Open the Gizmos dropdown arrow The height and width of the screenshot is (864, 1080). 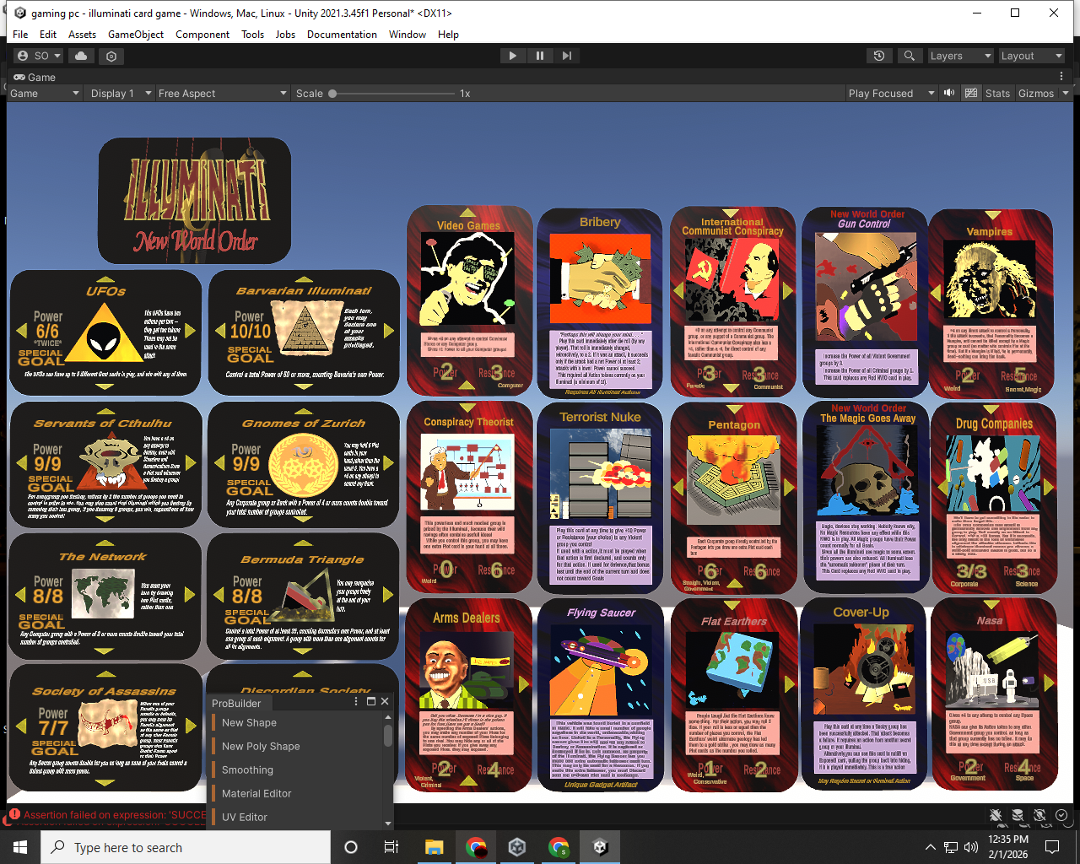[x=1066, y=93]
